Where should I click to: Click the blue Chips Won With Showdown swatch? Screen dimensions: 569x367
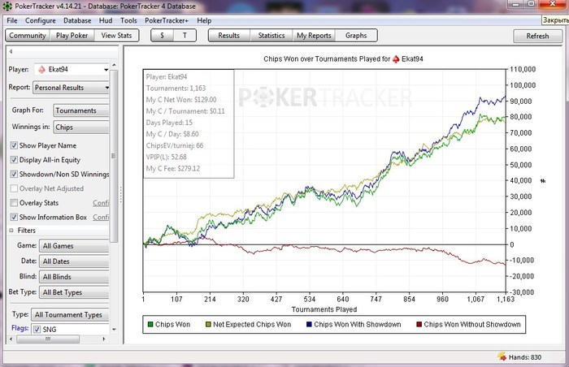tap(309, 325)
